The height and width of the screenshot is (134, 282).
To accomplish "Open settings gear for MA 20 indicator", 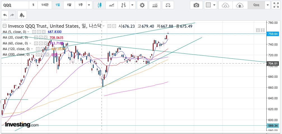I will (41, 37).
